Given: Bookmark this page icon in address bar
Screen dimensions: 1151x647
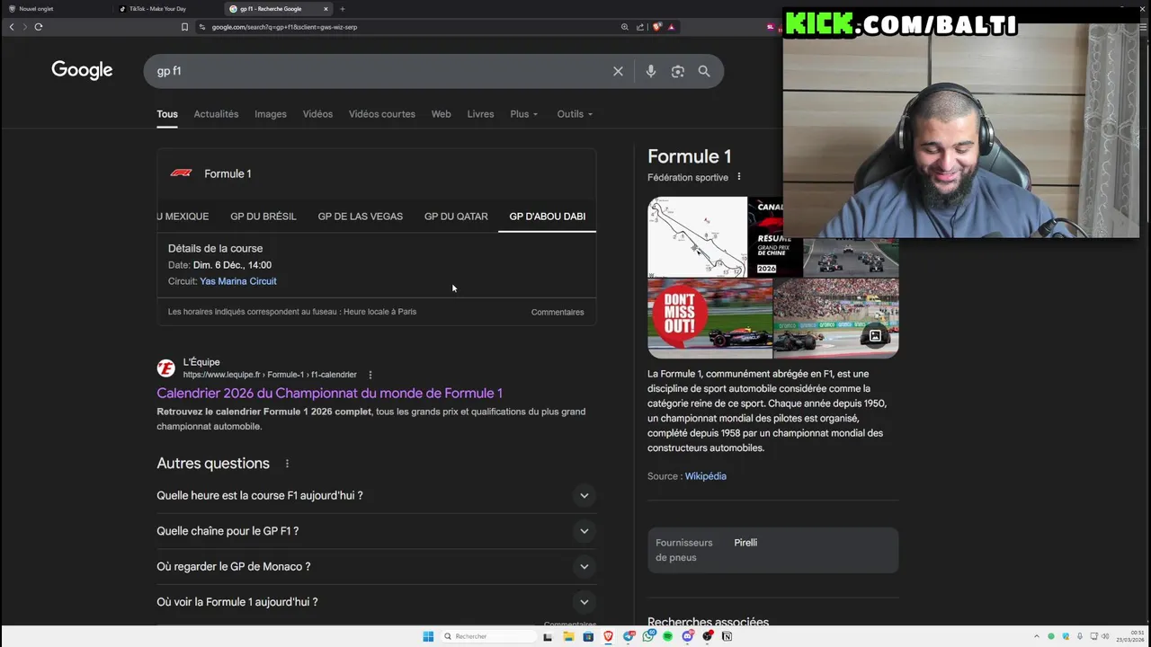Looking at the screenshot, I should pos(184,27).
